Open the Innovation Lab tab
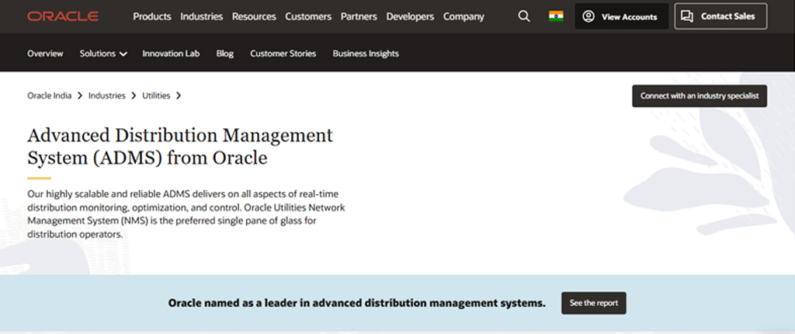795x334 pixels. (x=171, y=54)
